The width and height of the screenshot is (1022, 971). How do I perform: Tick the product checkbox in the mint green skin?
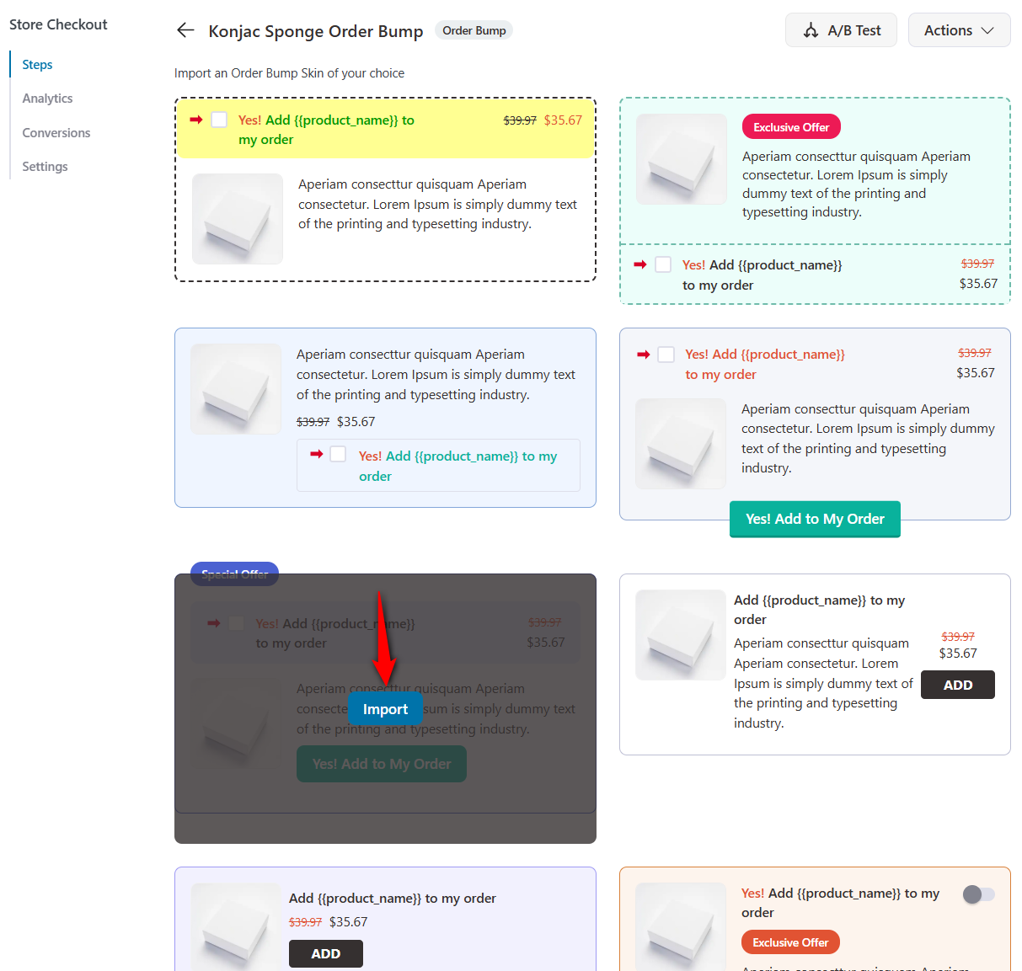[x=663, y=264]
